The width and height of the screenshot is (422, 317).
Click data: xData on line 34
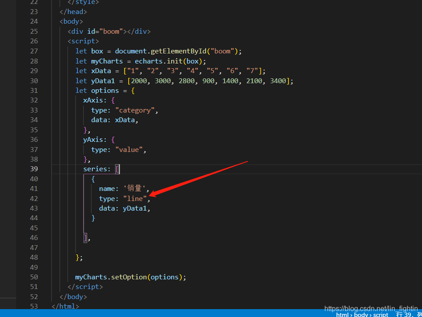(113, 120)
